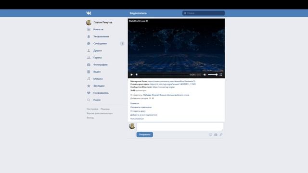308x173 pixels.
Task: Open Музыка in the sidebar
Action: point(98,79)
